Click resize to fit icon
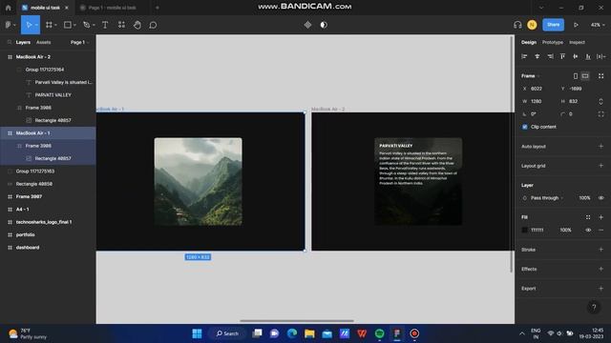Viewport: 611px width, 343px height. coord(601,76)
